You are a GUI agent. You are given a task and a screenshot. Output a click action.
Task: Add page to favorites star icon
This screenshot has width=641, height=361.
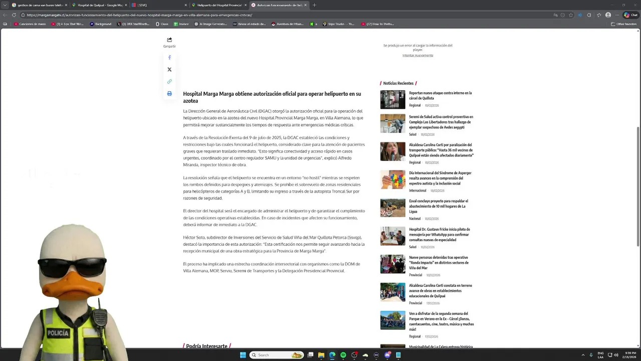click(571, 15)
